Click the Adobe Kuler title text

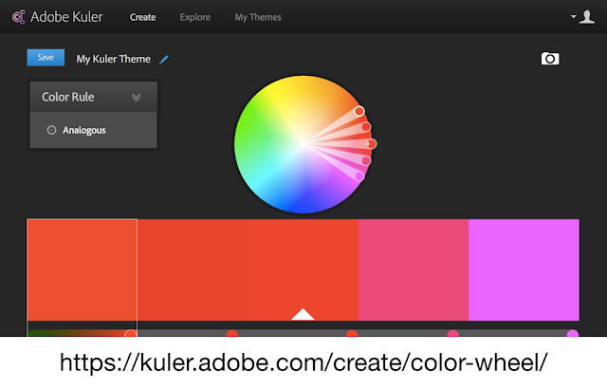pyautogui.click(x=66, y=17)
